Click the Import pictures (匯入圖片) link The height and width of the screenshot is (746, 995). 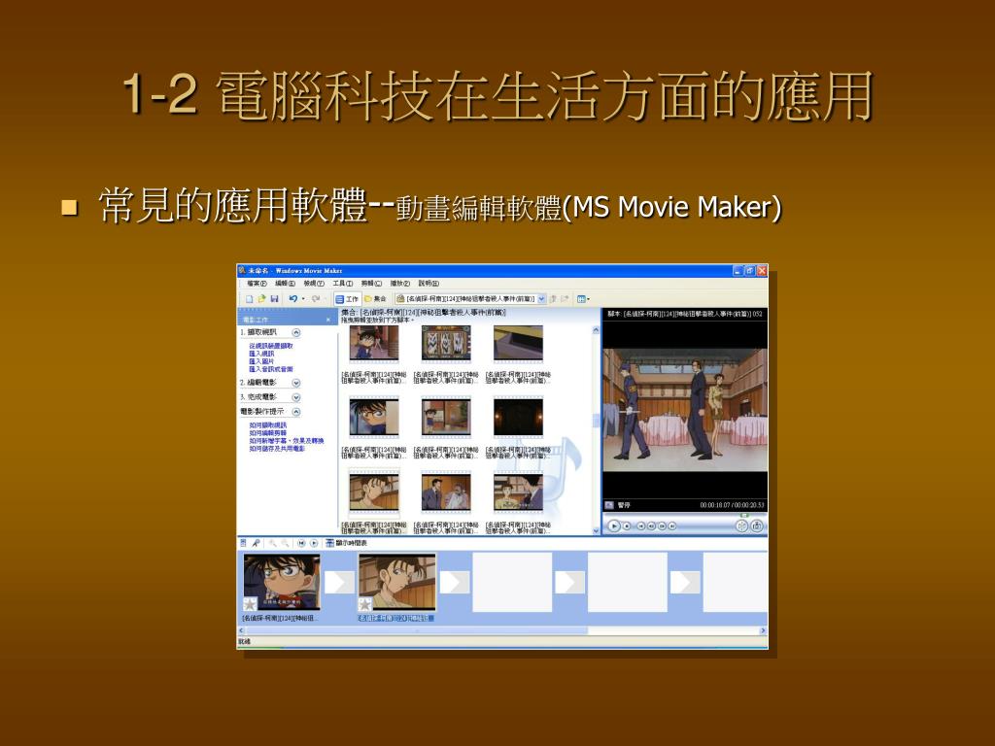[261, 361]
